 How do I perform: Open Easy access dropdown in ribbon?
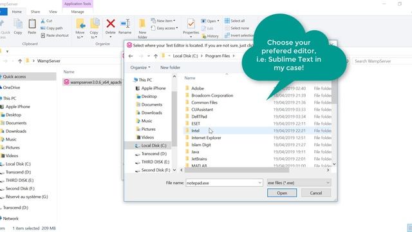point(165,28)
